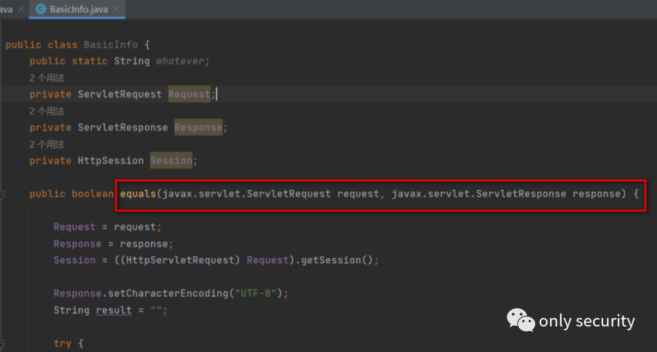Click the ServletRequest type in field declaration
Viewport: 657px width, 352px height.
tap(119, 94)
